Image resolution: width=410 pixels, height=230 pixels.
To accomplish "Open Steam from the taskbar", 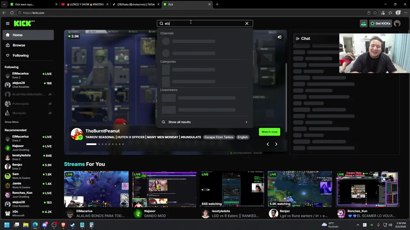I will (x=73, y=225).
